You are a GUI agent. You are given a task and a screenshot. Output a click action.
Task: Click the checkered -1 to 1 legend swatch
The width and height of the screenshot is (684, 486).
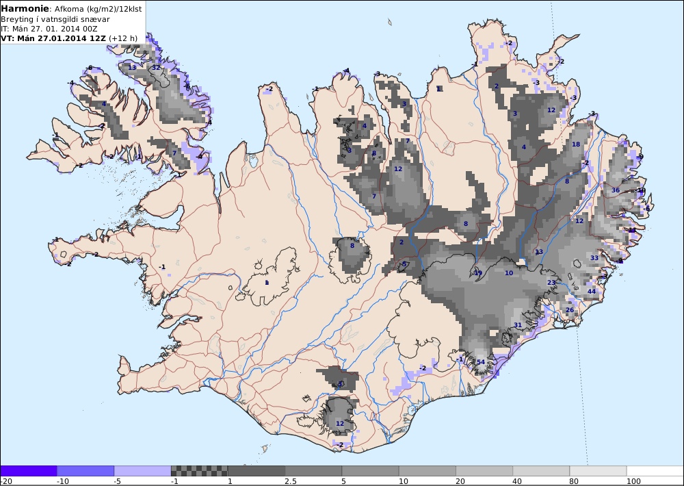click(199, 471)
